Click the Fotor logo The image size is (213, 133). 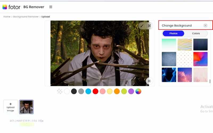11,7
